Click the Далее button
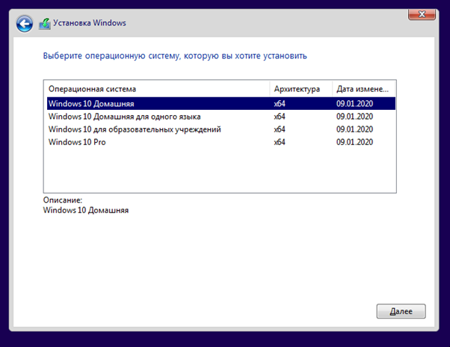This screenshot has height=347, width=450. pyautogui.click(x=401, y=311)
